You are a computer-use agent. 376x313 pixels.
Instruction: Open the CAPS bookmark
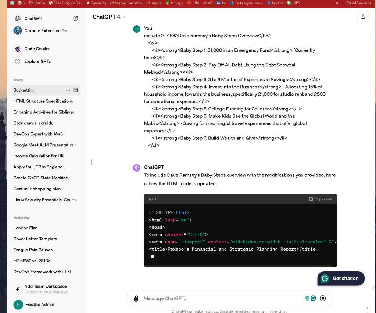click(293, 3)
